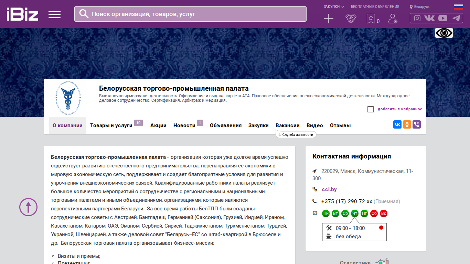Click the Контактная информация heading

(x=352, y=156)
